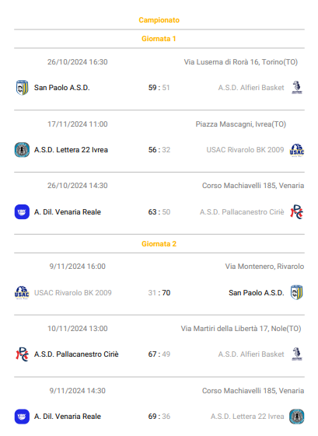Click Pallacanestro Ciriè logo beside 63 : 50
The image size is (318, 436).
(296, 212)
